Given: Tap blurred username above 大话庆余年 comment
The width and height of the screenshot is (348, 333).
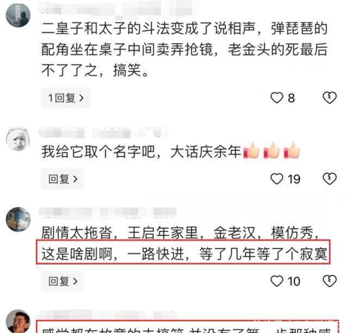Looking at the screenshot, I should (x=103, y=133).
